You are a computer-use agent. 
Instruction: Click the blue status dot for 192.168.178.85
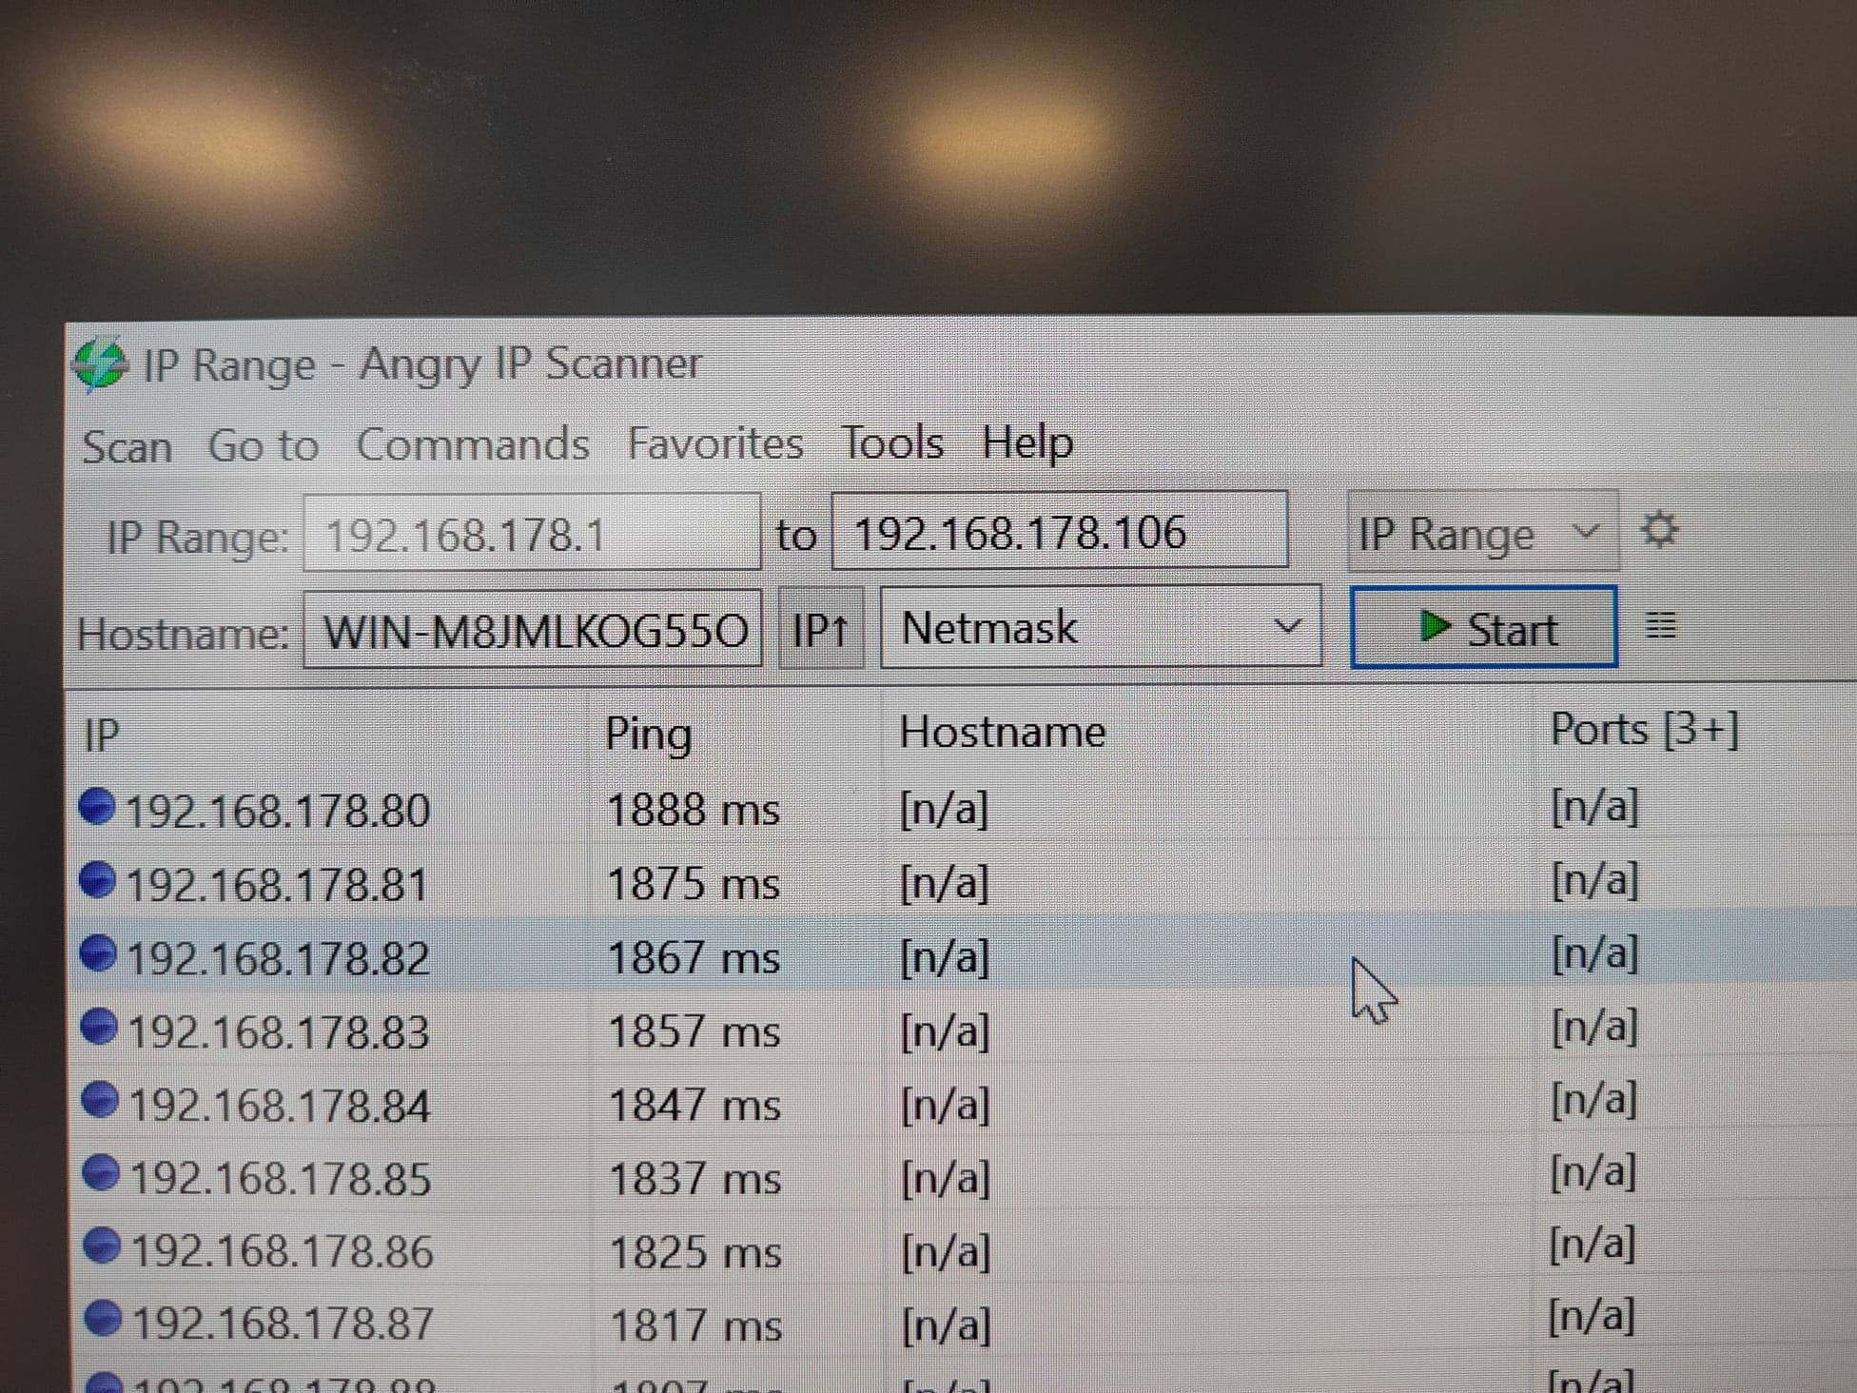(101, 1173)
